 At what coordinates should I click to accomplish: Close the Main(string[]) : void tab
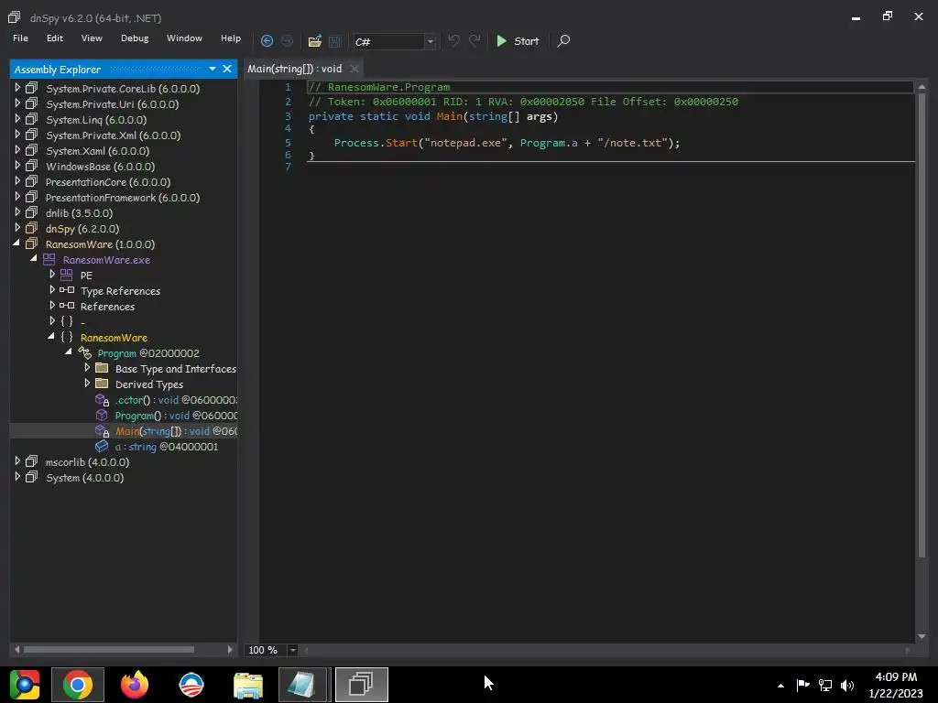tap(354, 69)
